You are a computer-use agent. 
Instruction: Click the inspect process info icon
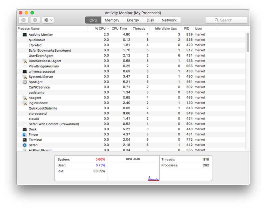click(35, 20)
